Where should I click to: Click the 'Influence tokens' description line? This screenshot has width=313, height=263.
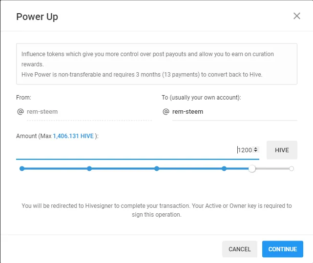147,59
